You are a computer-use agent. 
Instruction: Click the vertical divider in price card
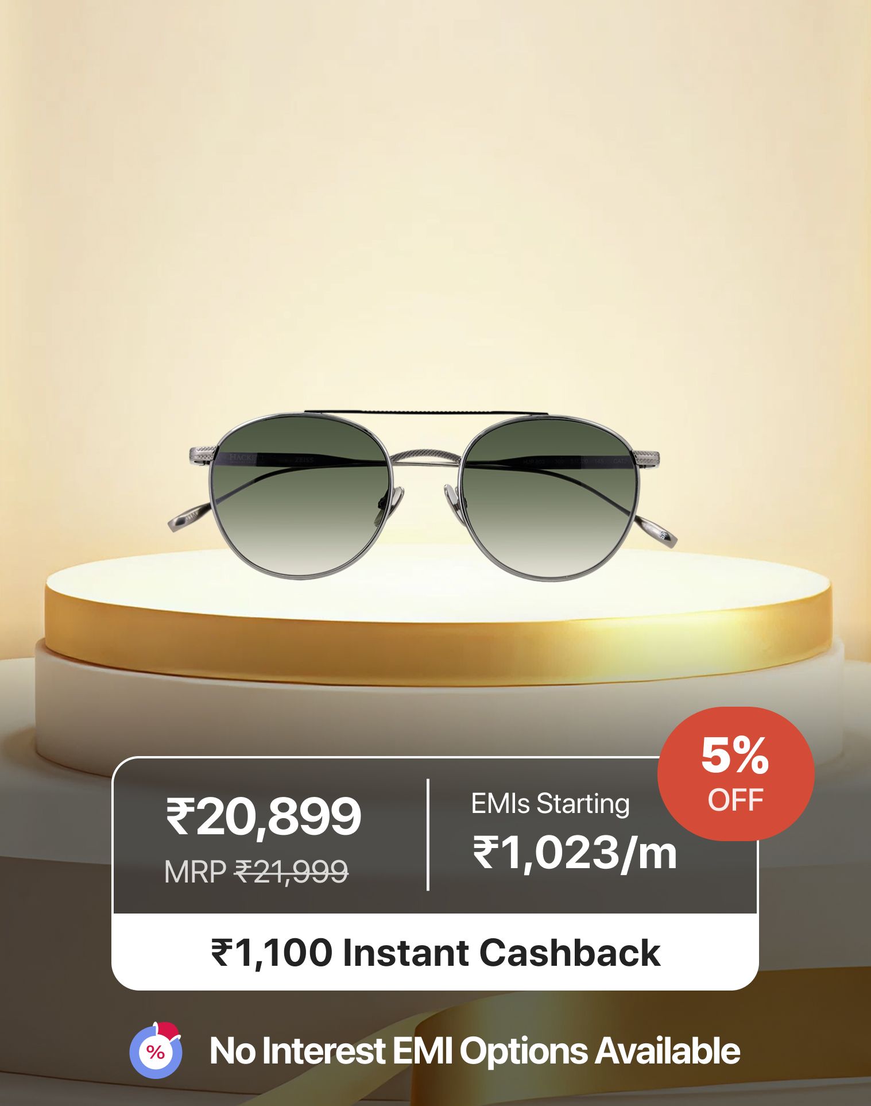pyautogui.click(x=428, y=835)
